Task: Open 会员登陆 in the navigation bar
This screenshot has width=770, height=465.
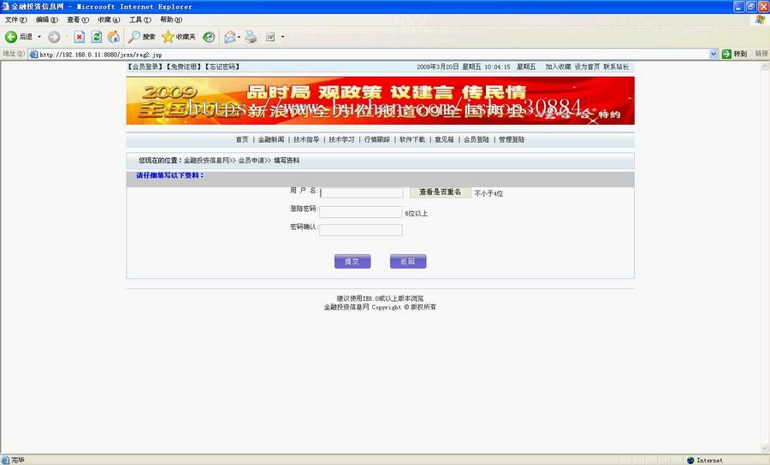Action: click(477, 140)
